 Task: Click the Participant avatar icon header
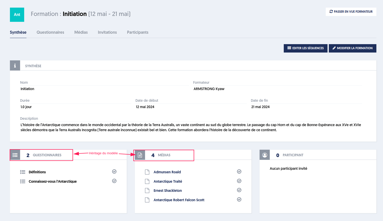pyautogui.click(x=265, y=155)
